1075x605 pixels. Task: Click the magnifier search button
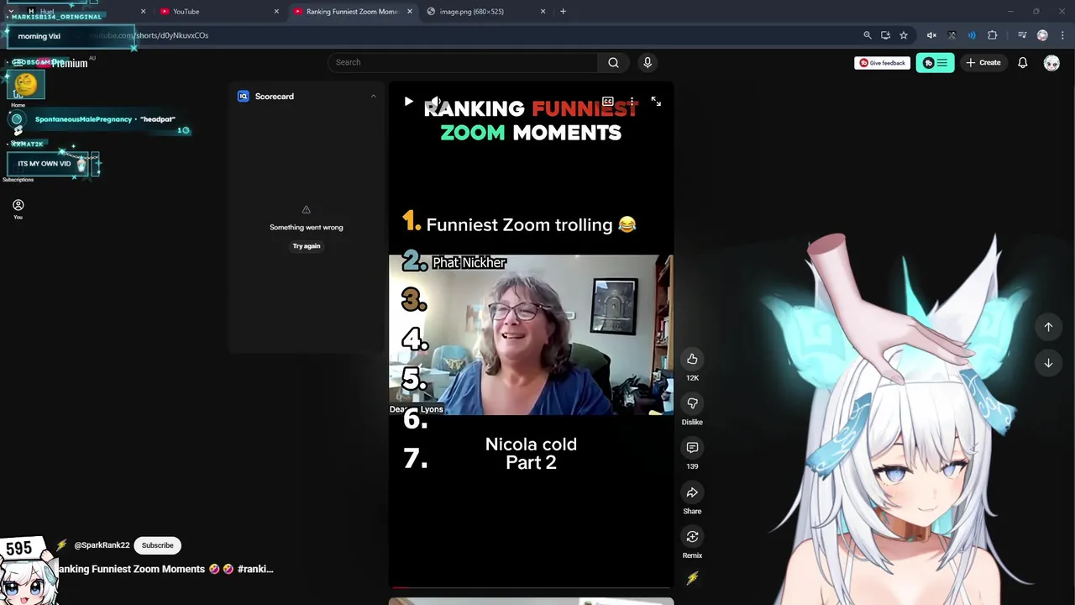(x=613, y=62)
